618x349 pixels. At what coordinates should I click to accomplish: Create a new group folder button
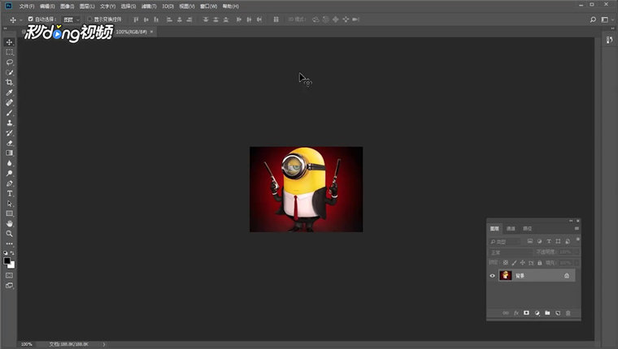(x=547, y=313)
